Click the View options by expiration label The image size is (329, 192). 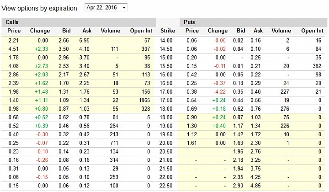pos(39,8)
